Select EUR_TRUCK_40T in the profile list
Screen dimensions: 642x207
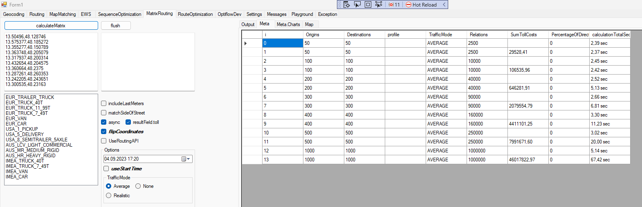pos(24,103)
